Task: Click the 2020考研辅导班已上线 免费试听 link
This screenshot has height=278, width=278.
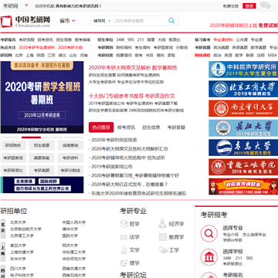Action: pos(244,25)
